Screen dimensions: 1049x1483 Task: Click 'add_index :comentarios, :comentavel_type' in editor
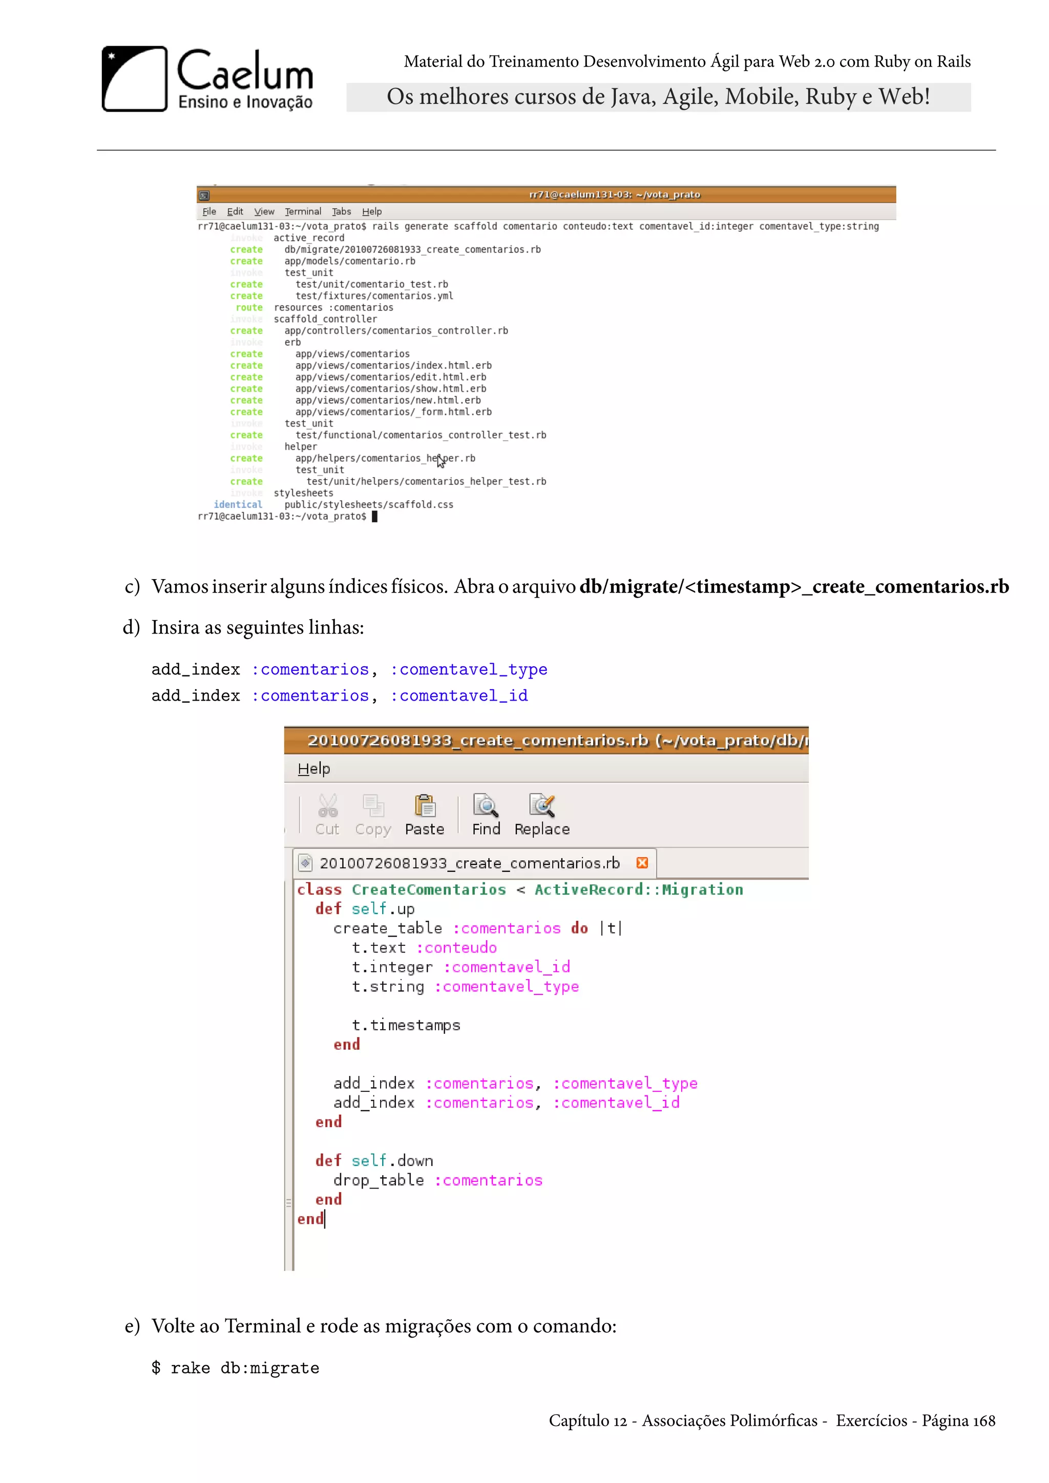[x=515, y=1083]
